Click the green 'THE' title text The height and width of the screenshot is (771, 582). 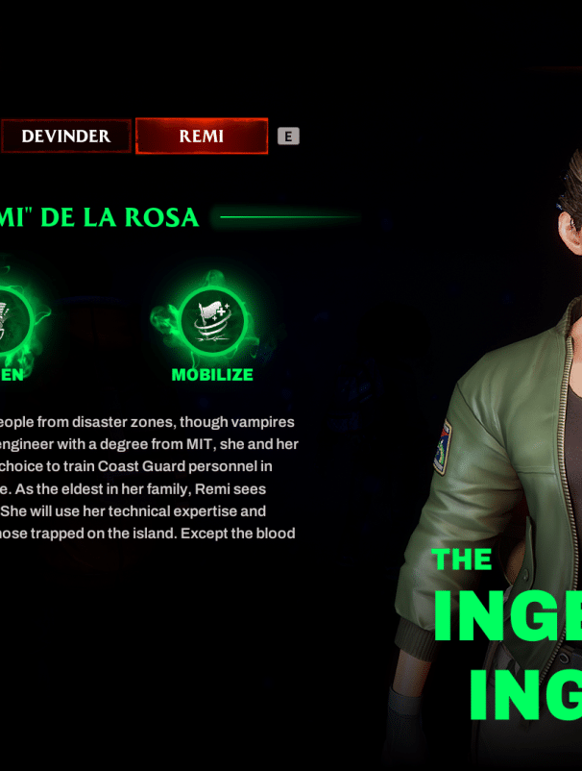click(462, 560)
